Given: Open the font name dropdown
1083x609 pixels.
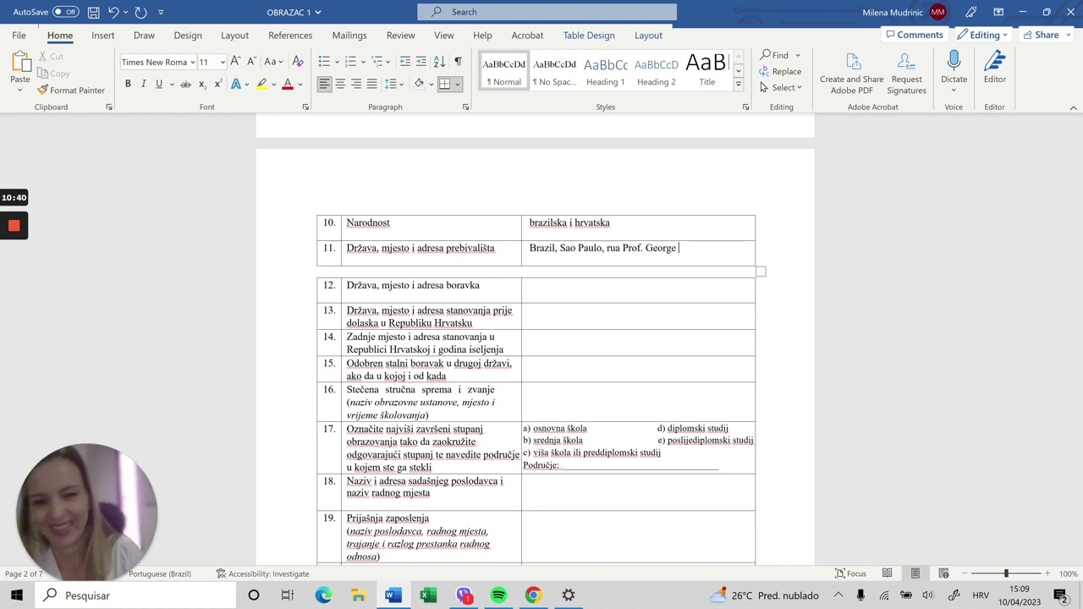Looking at the screenshot, I should coord(192,62).
